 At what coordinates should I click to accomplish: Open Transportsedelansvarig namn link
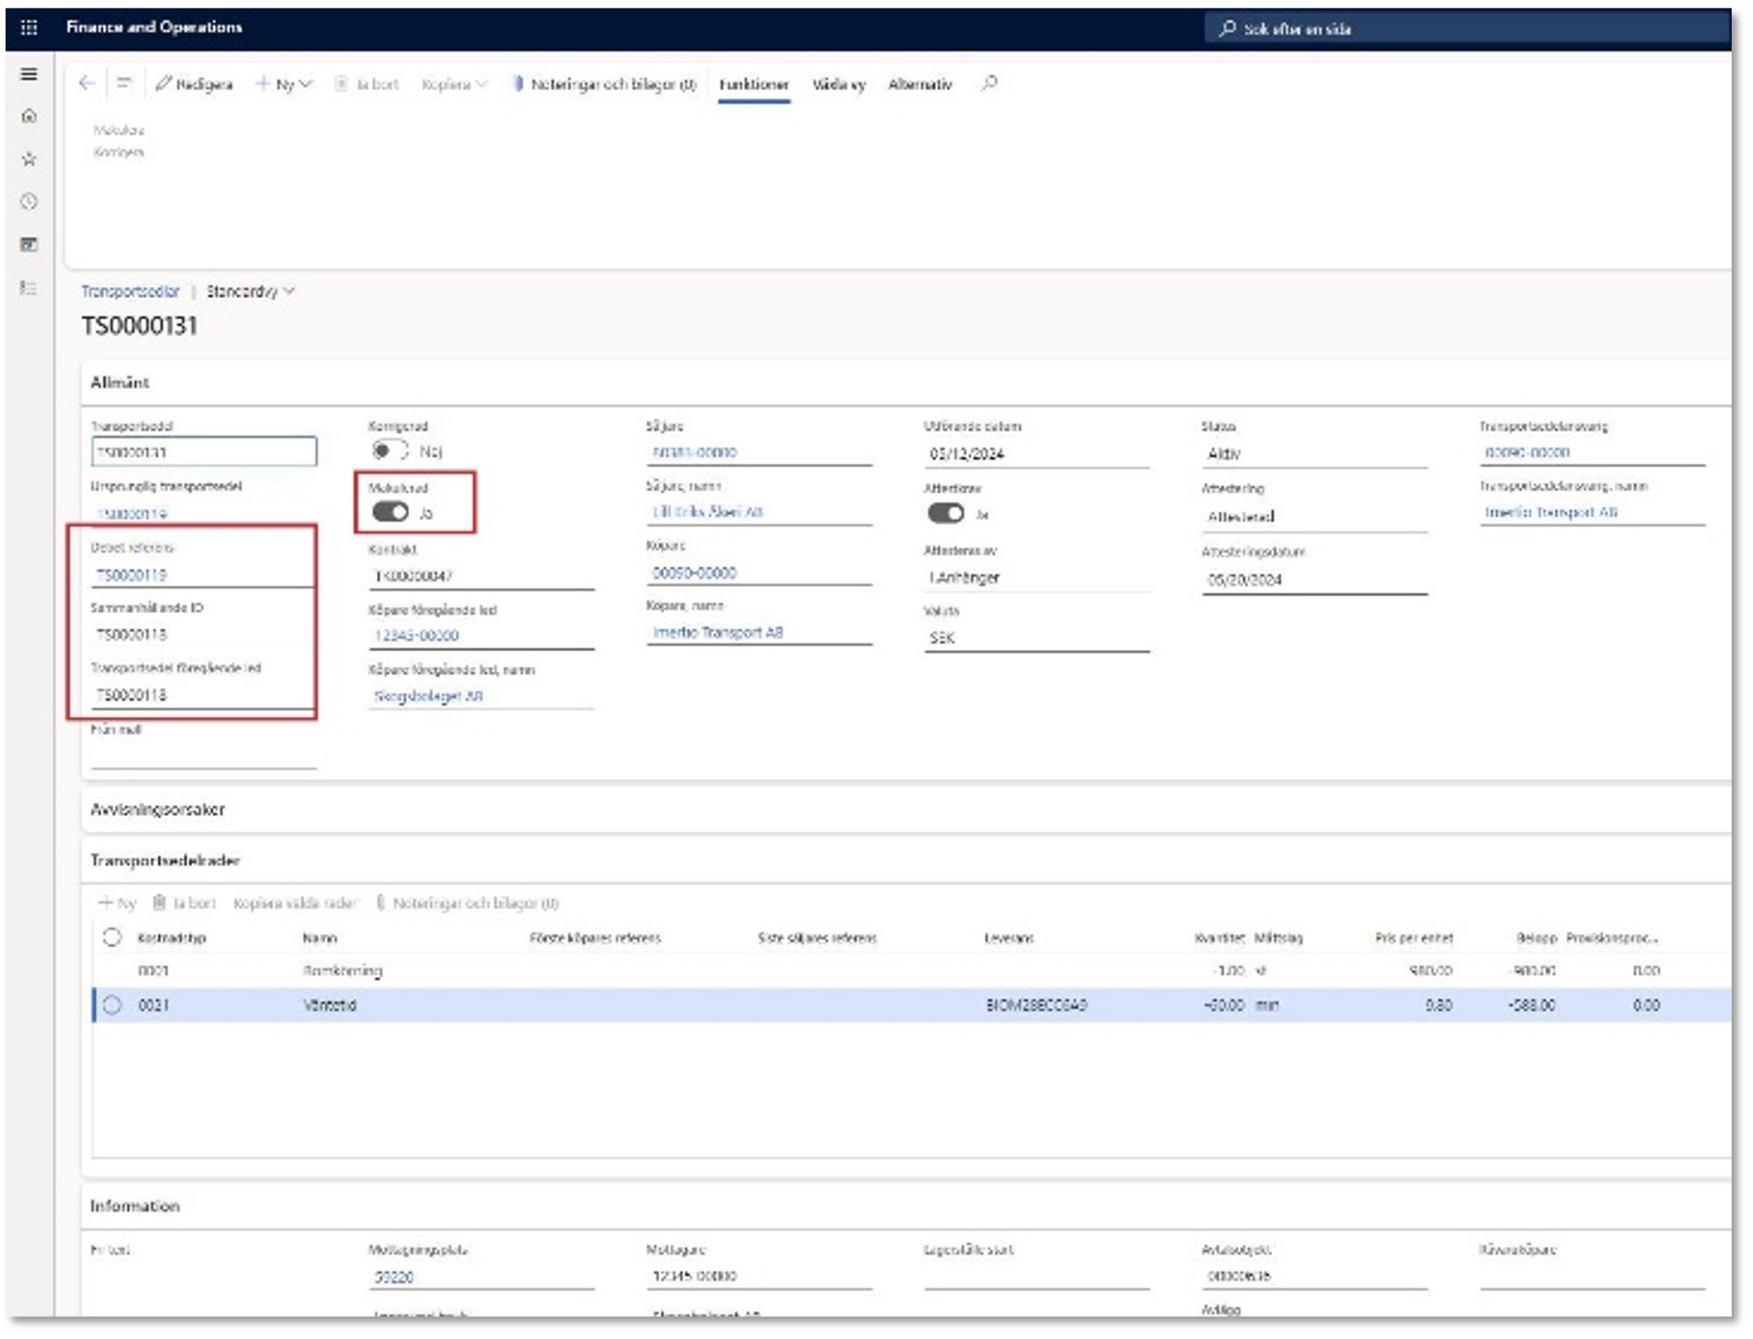[x=1551, y=513]
